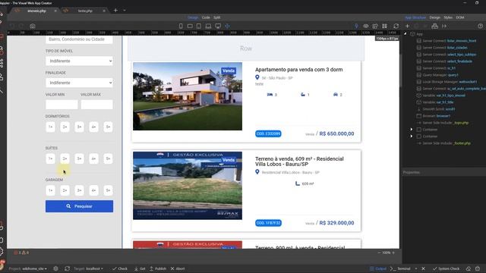Select the Query Manager query1 tree item
The image size is (486, 273).
(440, 75)
